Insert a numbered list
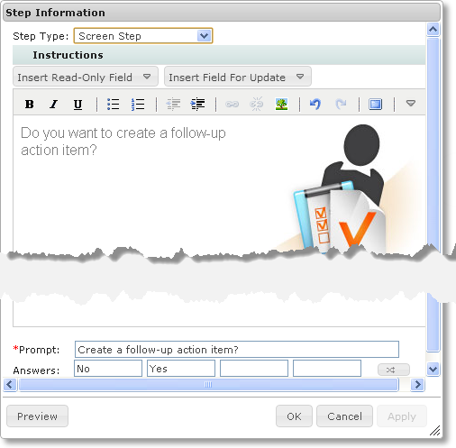 138,105
